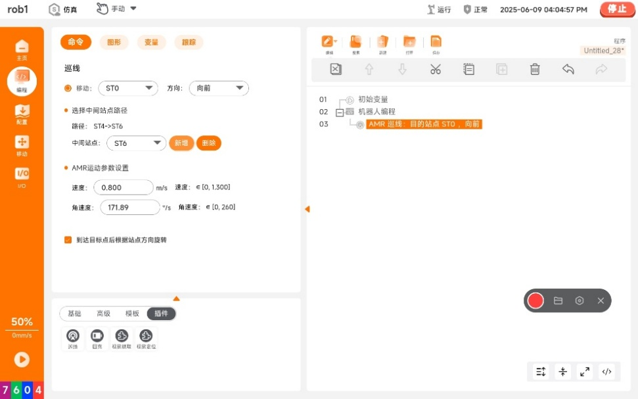Image resolution: width=638 pixels, height=399 pixels.
Task: Click the 保存 save program icon
Action: pos(436,43)
